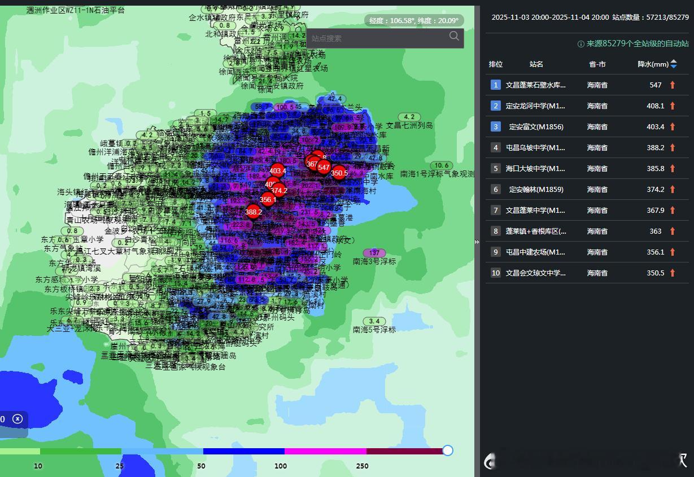
Task: Open station 定安翰林(M1859) in the ranking list
Action: click(x=536, y=189)
